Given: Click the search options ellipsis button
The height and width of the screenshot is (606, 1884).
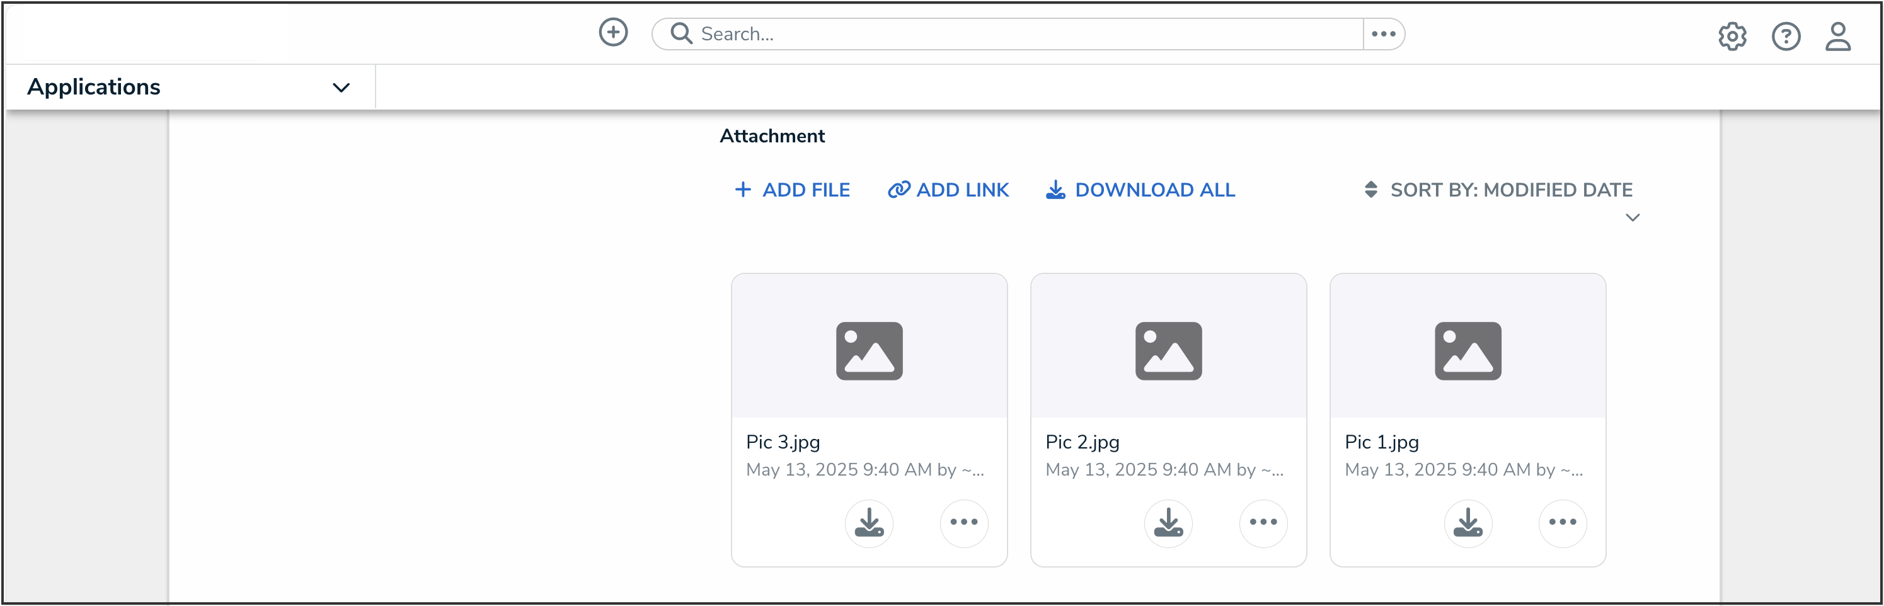Looking at the screenshot, I should click(1383, 35).
